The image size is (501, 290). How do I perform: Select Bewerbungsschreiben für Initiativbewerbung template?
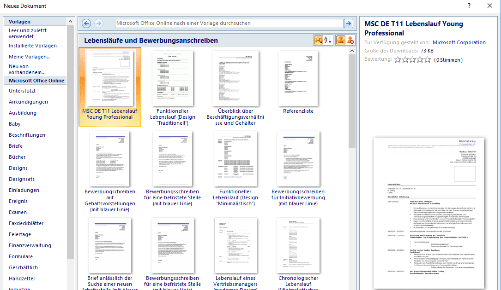[298, 168]
